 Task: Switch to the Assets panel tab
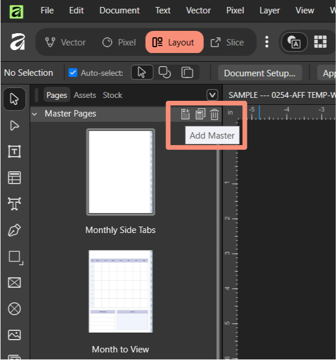coord(85,95)
